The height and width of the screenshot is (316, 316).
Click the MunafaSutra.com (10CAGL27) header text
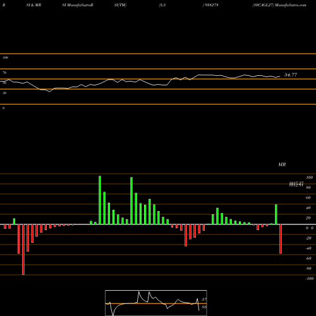click(x=279, y=5)
